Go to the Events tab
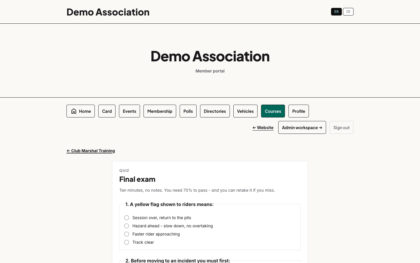420x263 pixels. [129, 111]
